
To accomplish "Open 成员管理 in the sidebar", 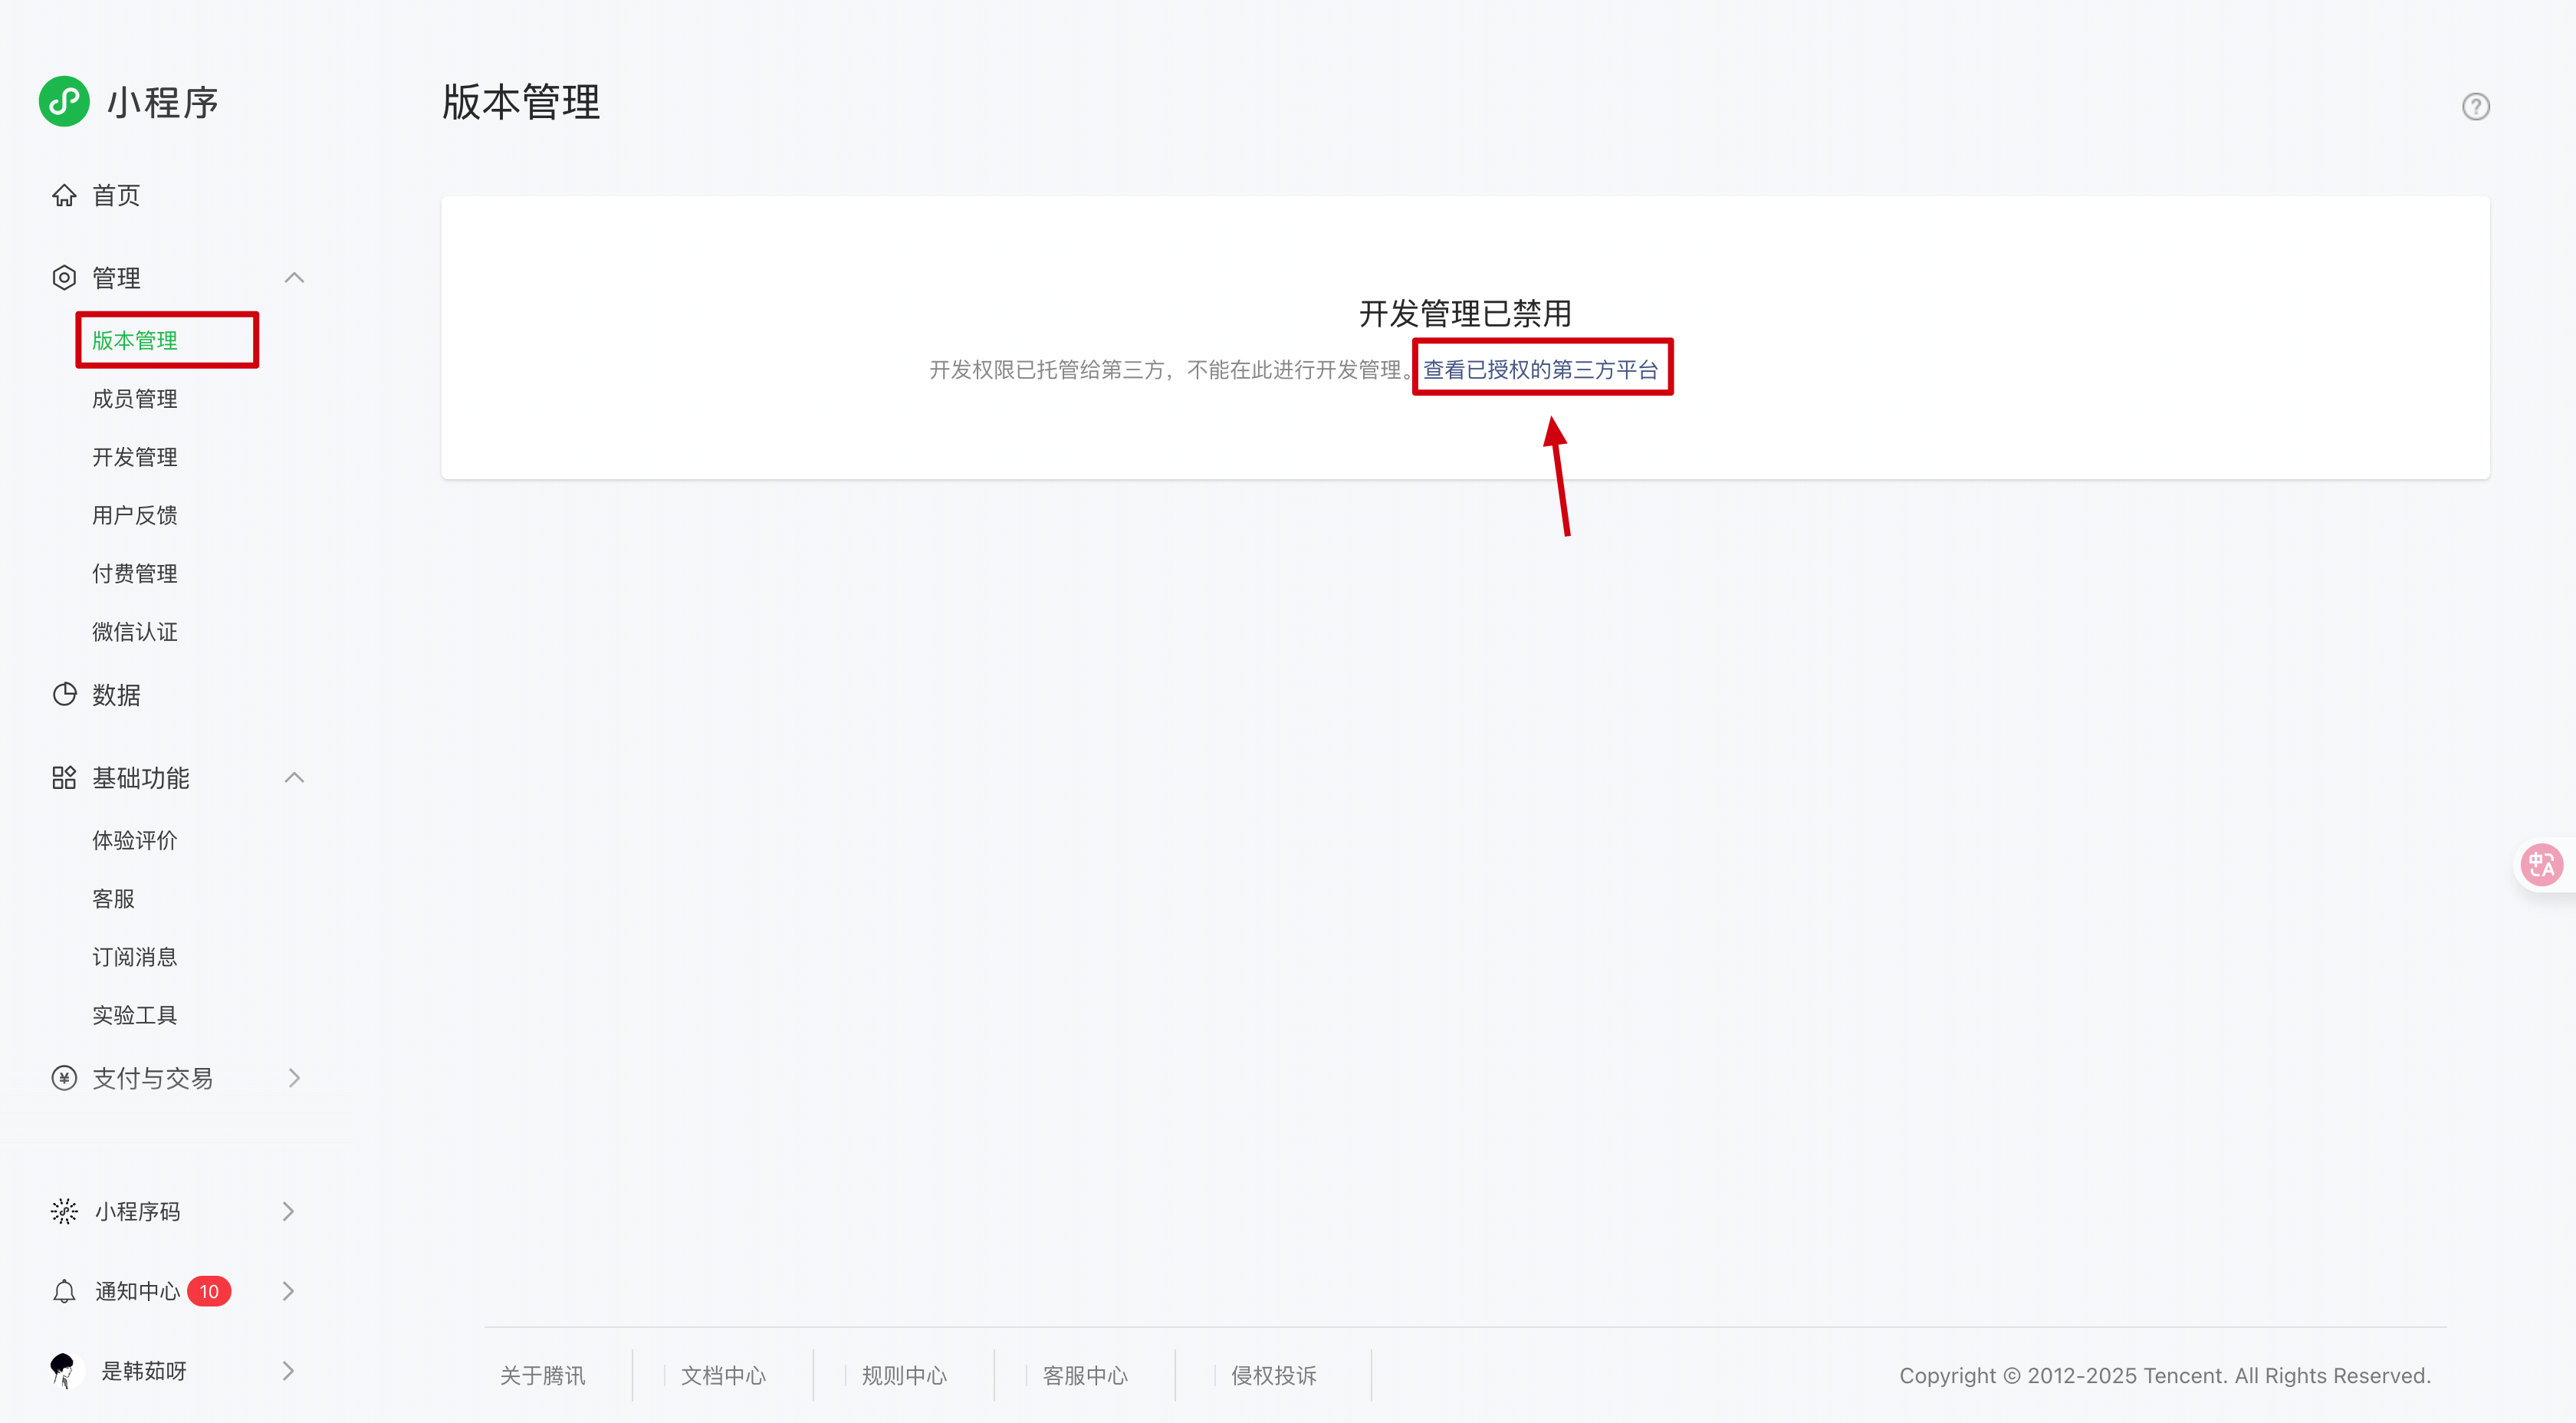I will click(x=135, y=399).
